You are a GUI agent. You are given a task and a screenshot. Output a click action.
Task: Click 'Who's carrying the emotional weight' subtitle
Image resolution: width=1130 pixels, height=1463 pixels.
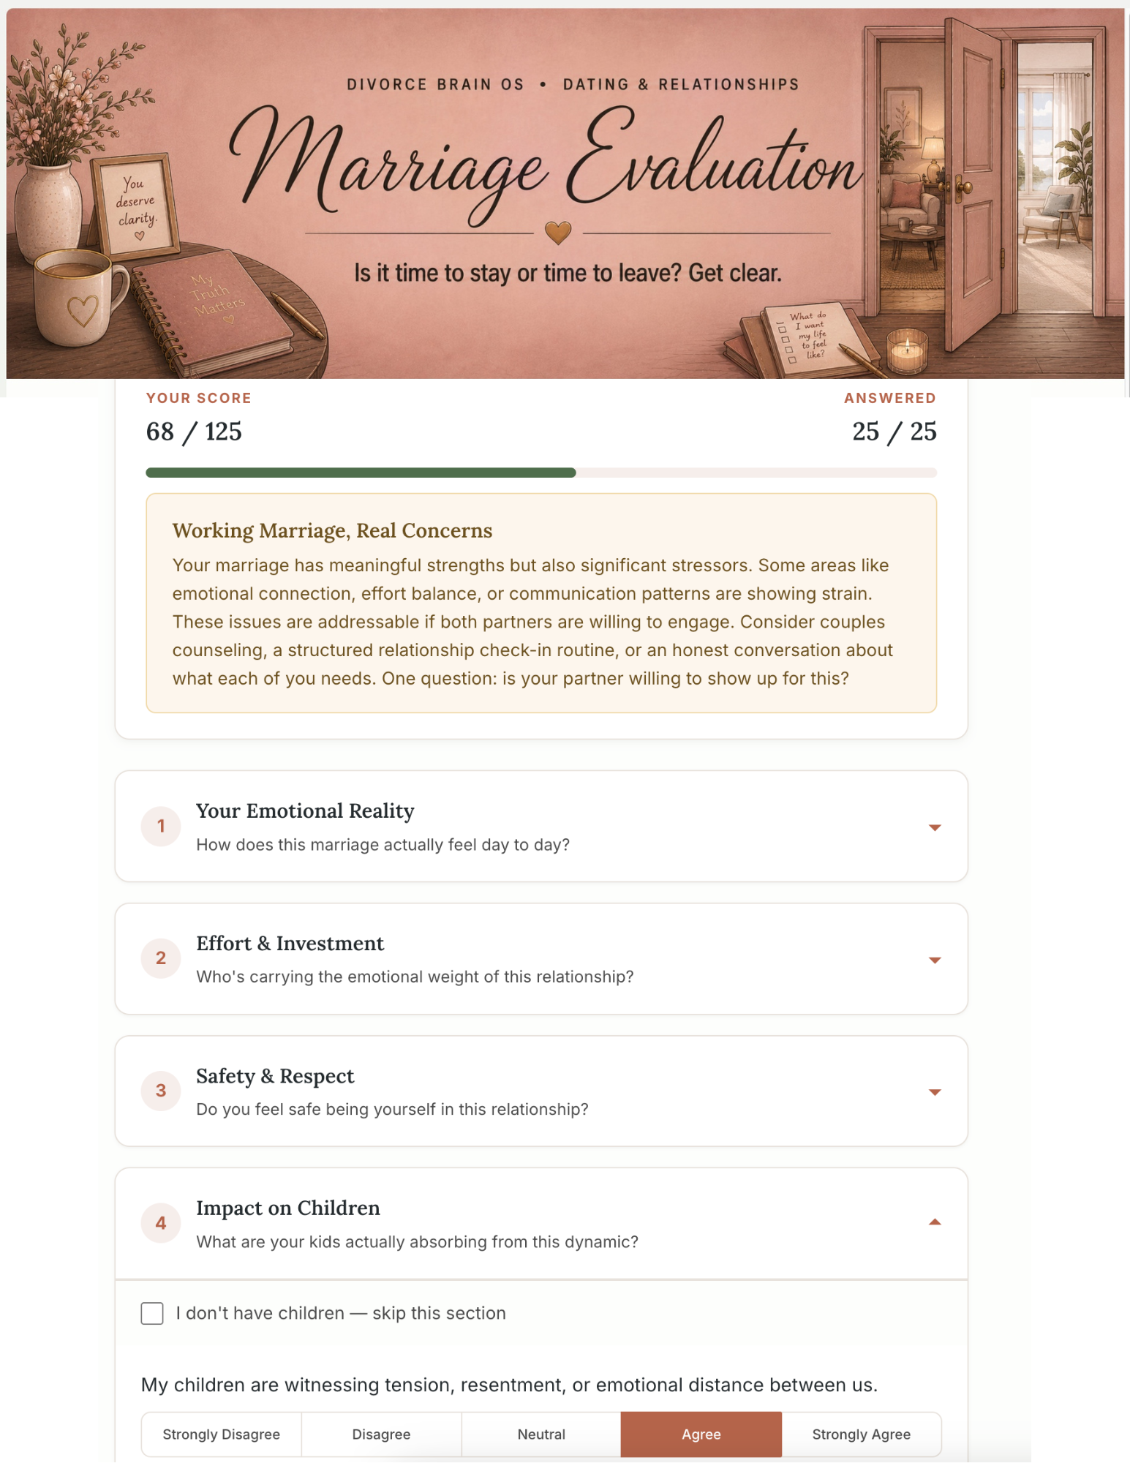[x=415, y=977]
